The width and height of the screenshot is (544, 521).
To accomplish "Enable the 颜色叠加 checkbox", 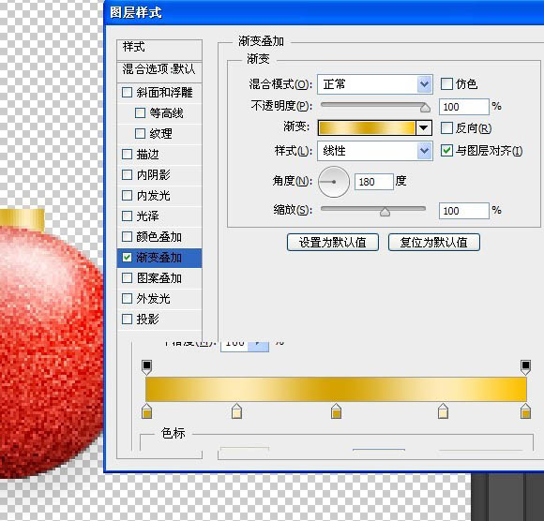I will (127, 237).
